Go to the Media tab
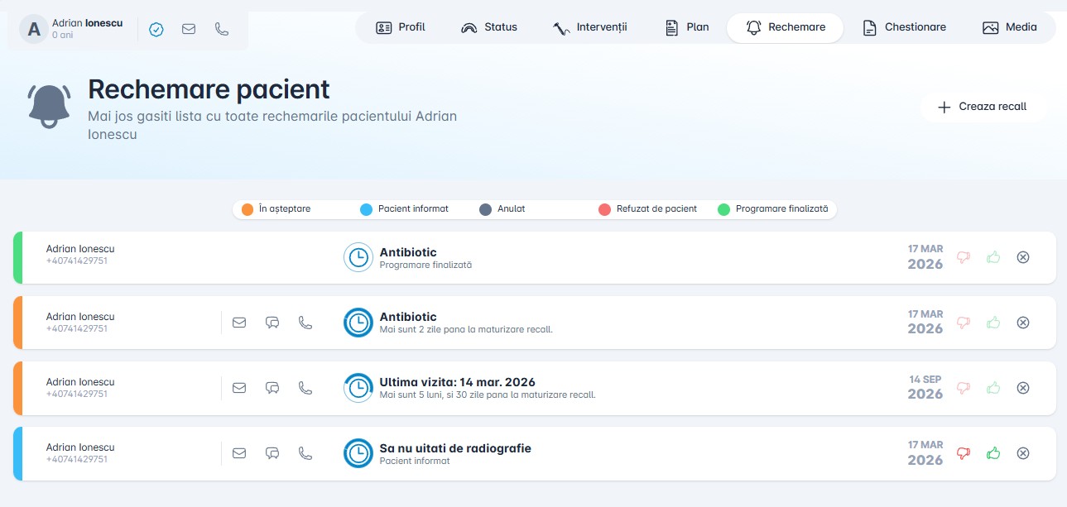 [1009, 27]
